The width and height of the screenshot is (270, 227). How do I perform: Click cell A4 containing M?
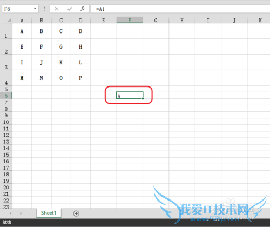pyautogui.click(x=22, y=78)
